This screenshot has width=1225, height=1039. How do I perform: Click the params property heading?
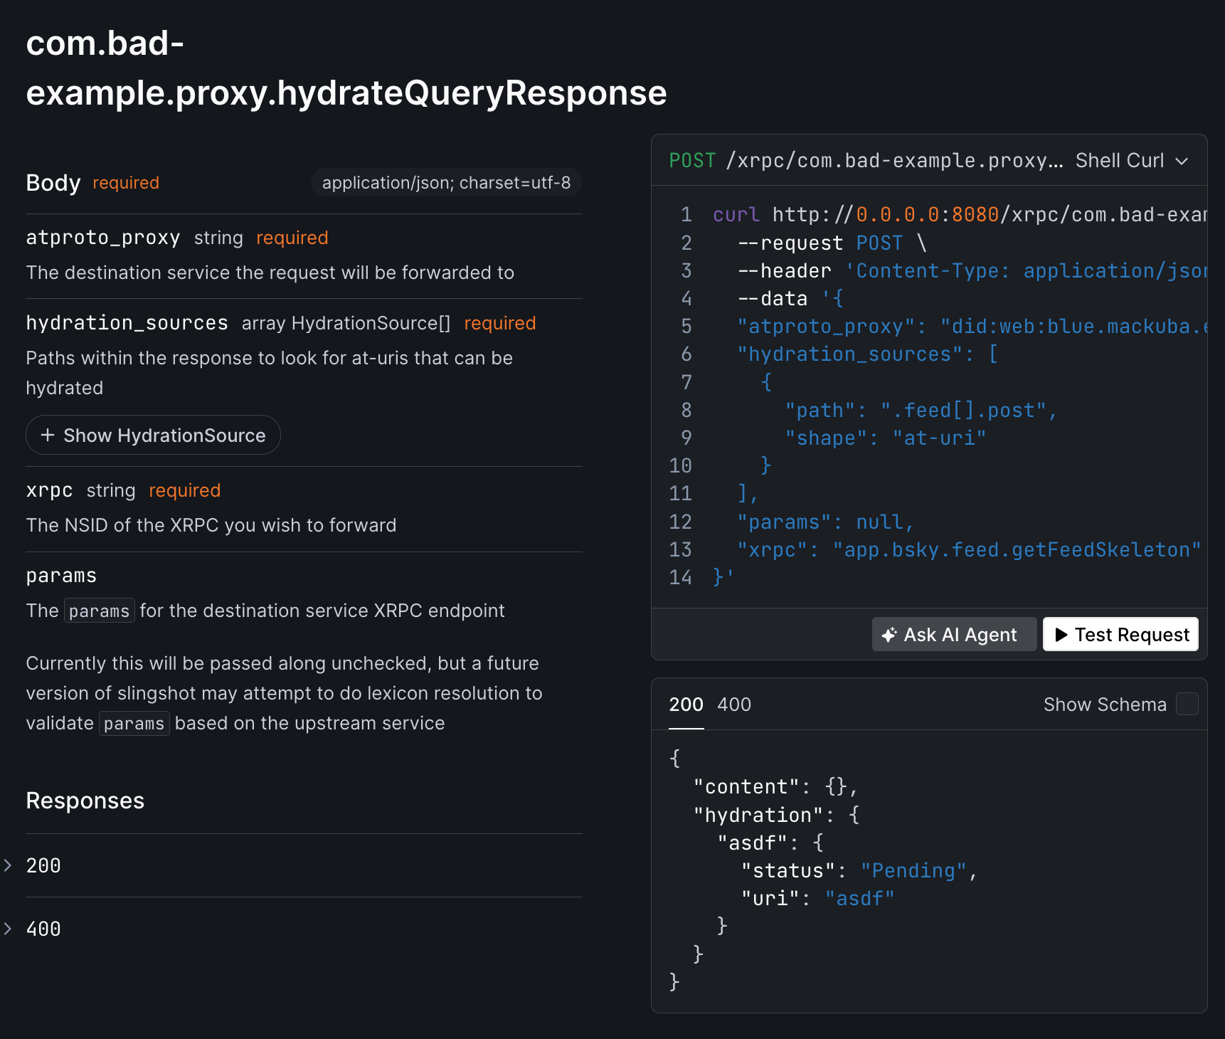point(61,576)
